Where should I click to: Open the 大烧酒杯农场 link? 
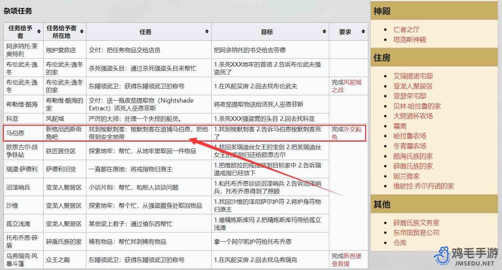(x=413, y=116)
